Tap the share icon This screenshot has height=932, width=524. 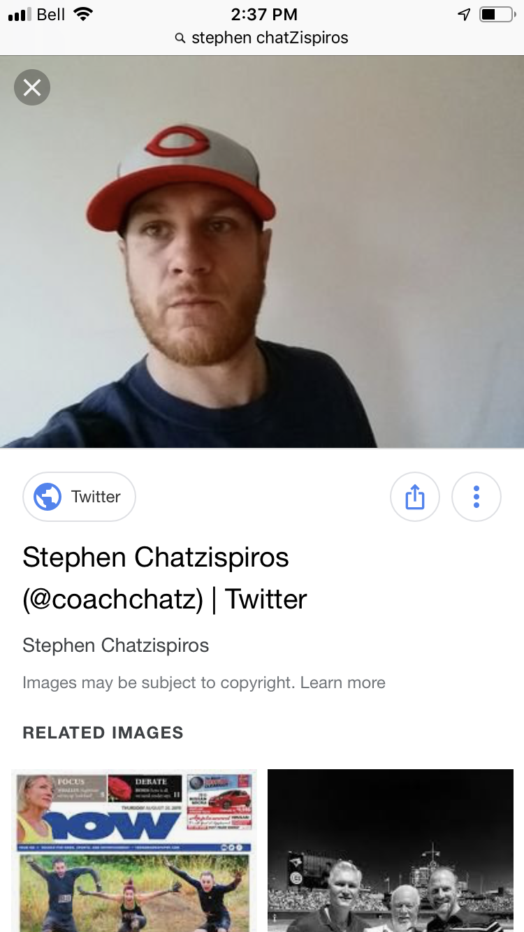[x=414, y=497]
